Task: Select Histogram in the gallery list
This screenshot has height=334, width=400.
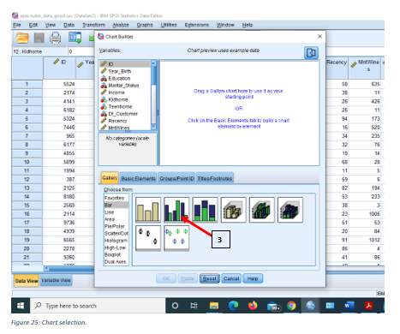Action: [x=116, y=241]
